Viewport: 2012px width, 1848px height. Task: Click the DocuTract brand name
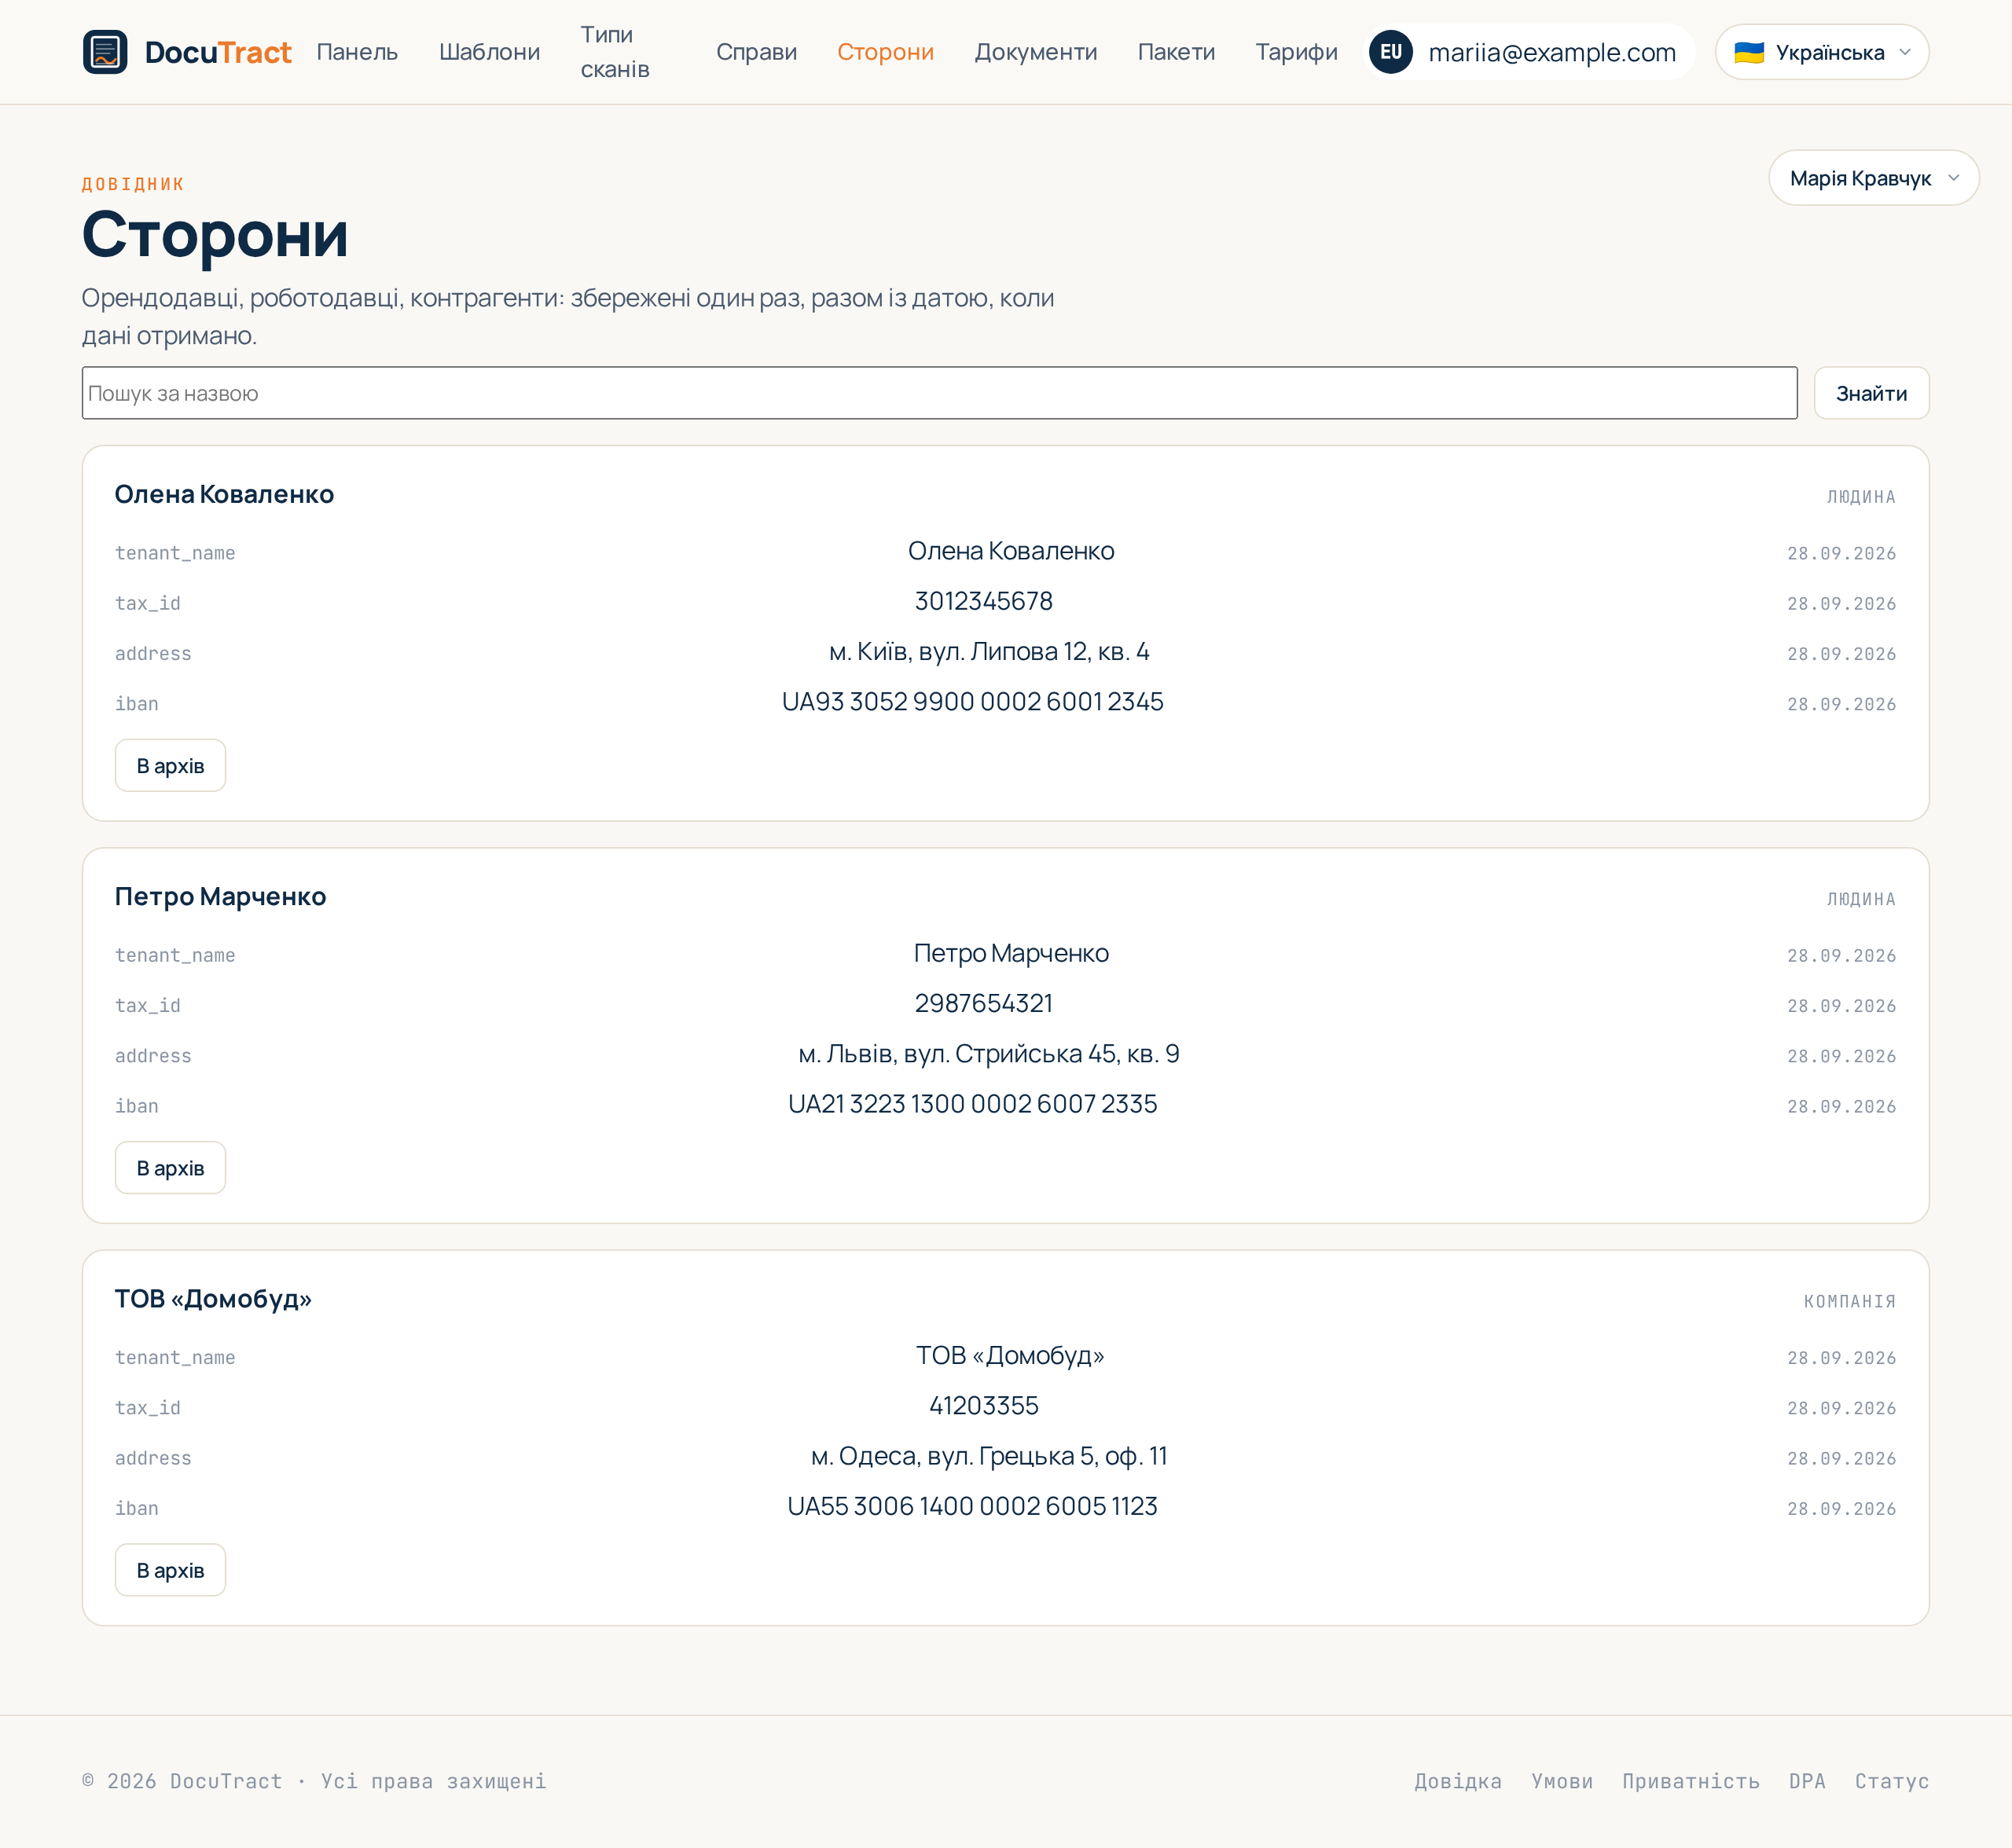218,52
